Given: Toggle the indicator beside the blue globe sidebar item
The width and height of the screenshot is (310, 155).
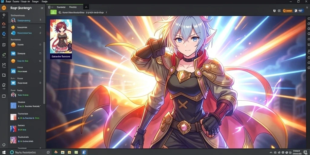Looking at the screenshot, I should pos(40,33).
